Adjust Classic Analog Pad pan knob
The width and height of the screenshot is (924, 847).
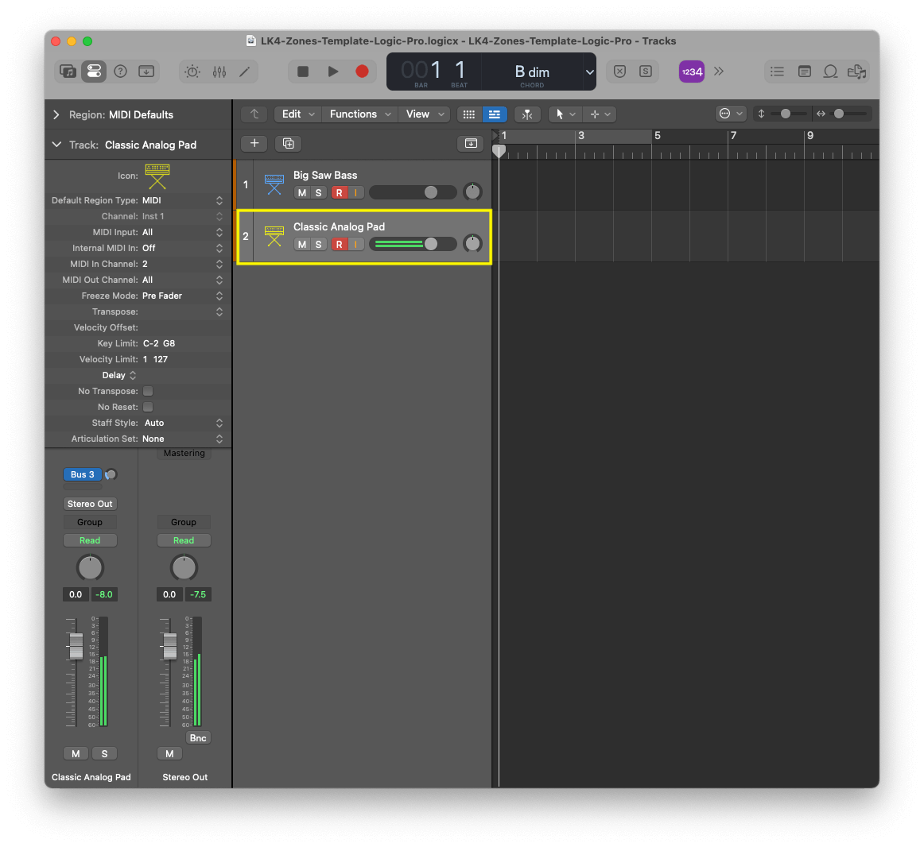[472, 244]
